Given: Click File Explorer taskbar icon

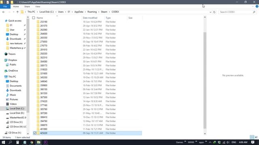Looking at the screenshot, I should click(39, 142).
